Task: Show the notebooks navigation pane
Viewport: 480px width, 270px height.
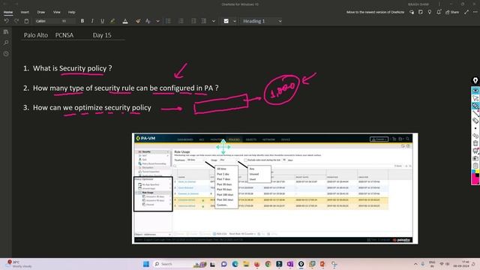Action: click(6, 31)
